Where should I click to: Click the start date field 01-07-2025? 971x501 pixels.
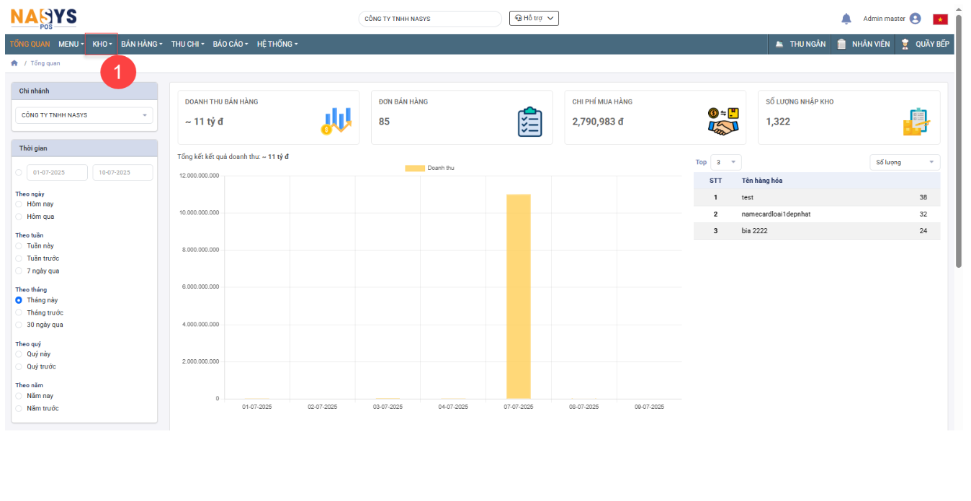tap(57, 173)
